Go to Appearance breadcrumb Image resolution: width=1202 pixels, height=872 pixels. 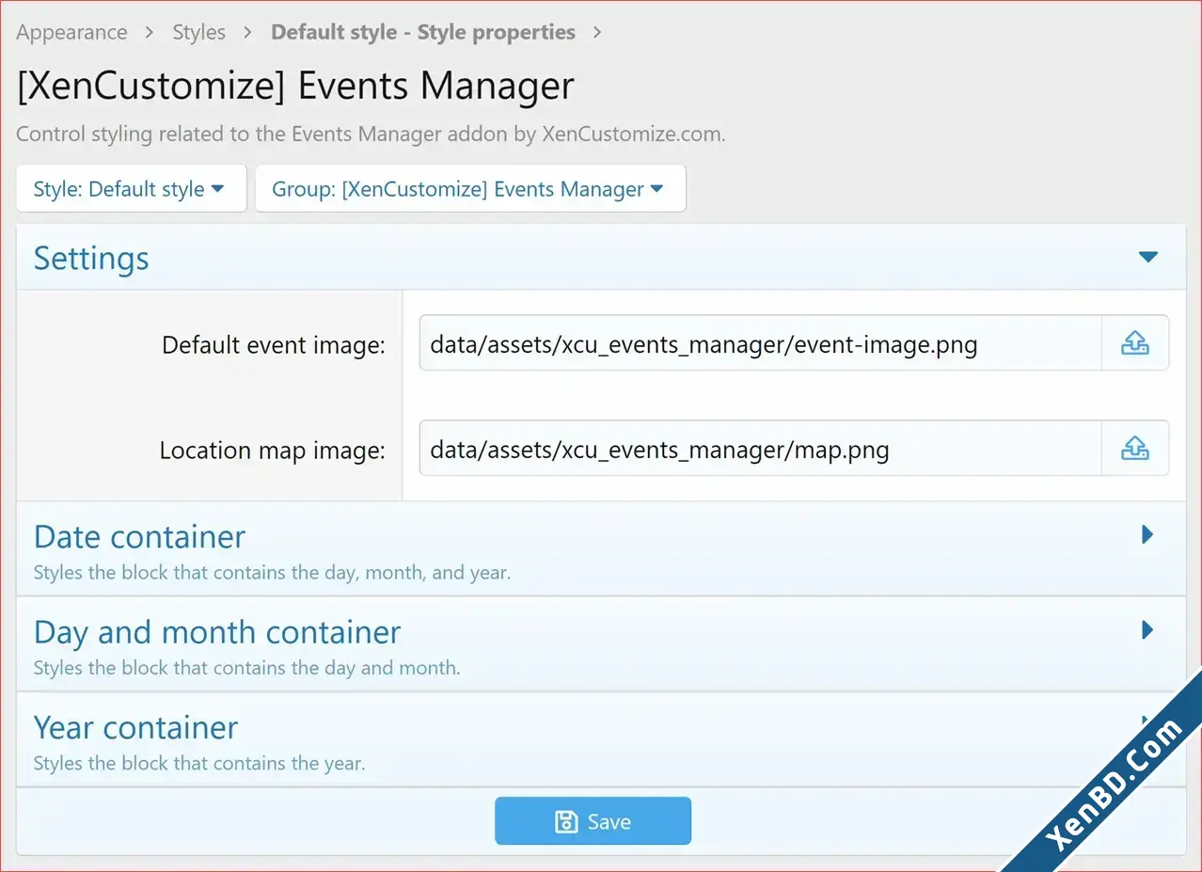[x=71, y=32]
